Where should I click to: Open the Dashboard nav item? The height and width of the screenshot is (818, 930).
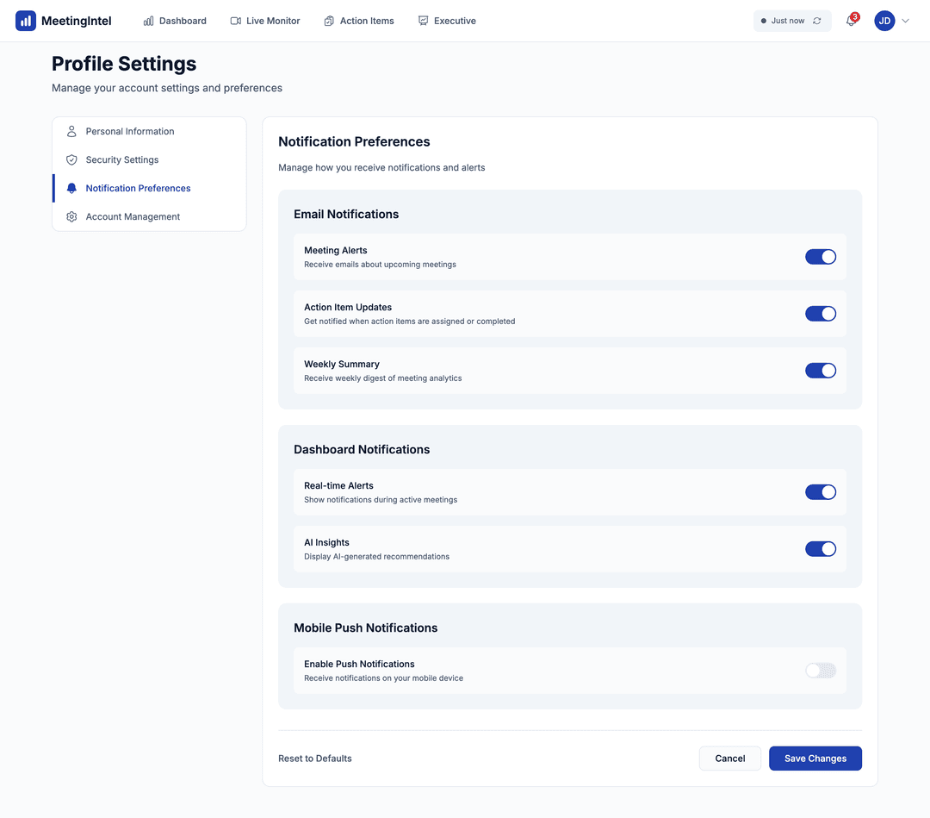pos(175,21)
